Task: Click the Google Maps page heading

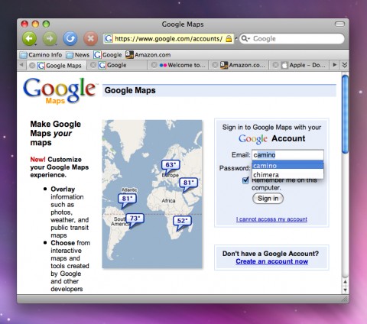Action: click(130, 90)
